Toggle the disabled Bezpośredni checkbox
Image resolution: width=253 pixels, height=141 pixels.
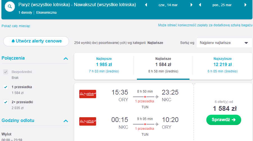pyautogui.click(x=6, y=72)
